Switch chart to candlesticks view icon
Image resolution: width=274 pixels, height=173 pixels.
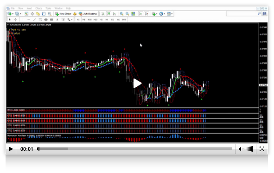point(108,14)
